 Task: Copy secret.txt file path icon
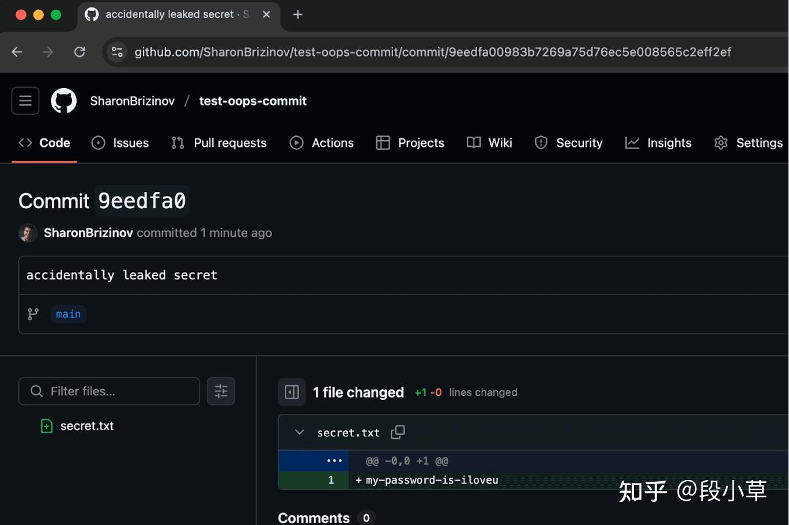click(x=398, y=432)
